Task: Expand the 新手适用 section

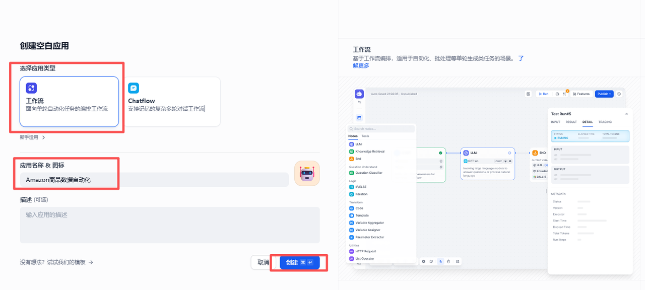Action: click(x=33, y=137)
